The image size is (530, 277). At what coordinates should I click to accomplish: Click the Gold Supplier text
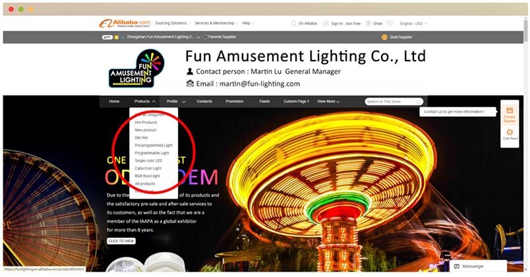pyautogui.click(x=401, y=37)
